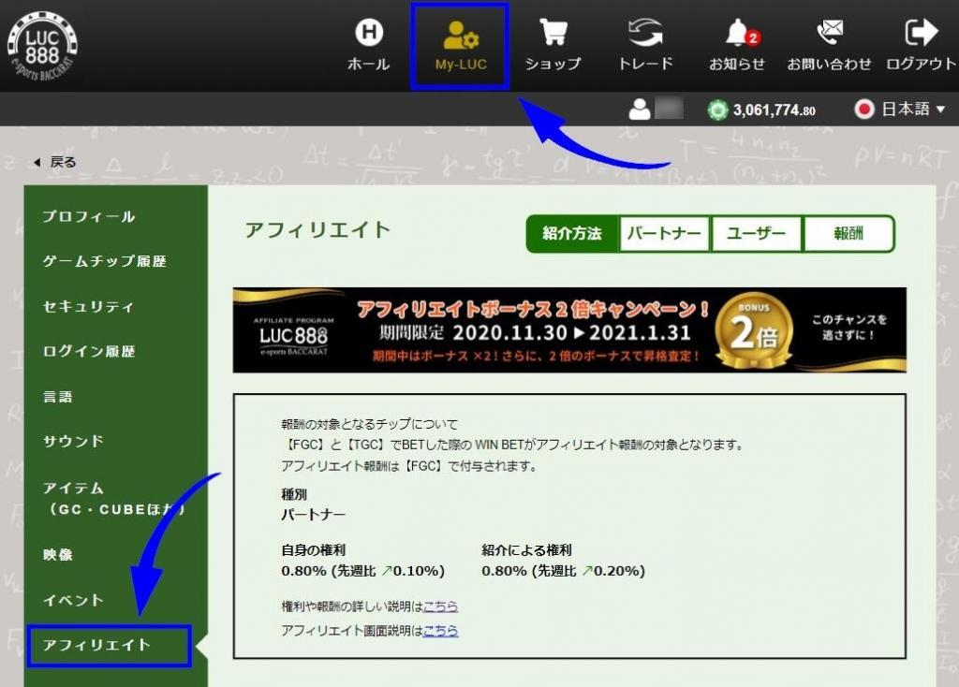Image resolution: width=959 pixels, height=687 pixels.
Task: Click the user avatar icon
Action: pyautogui.click(x=639, y=110)
